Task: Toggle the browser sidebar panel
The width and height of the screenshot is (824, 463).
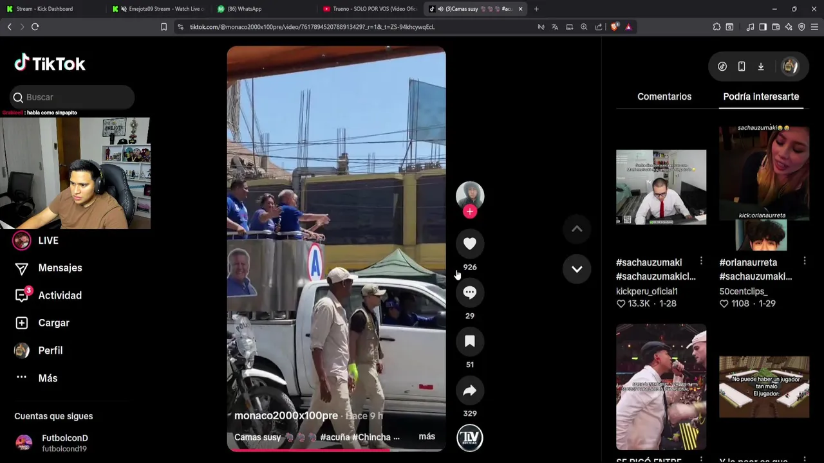Action: click(x=763, y=27)
